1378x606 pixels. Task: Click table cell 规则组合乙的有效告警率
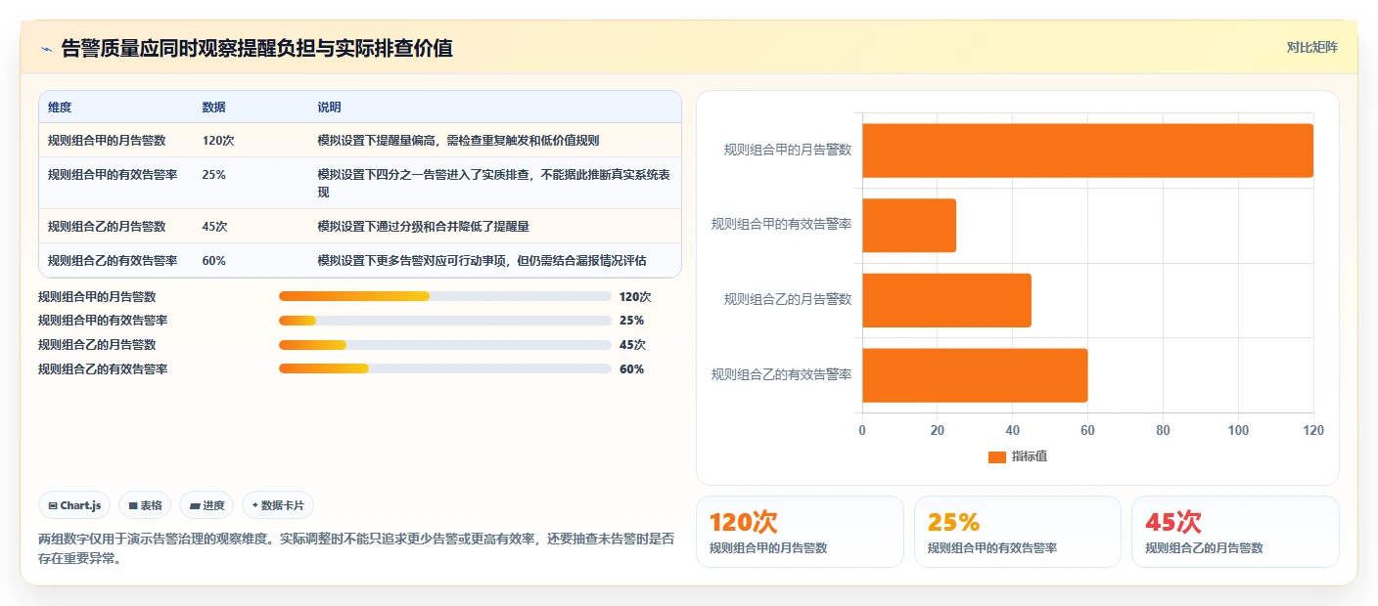tap(113, 261)
